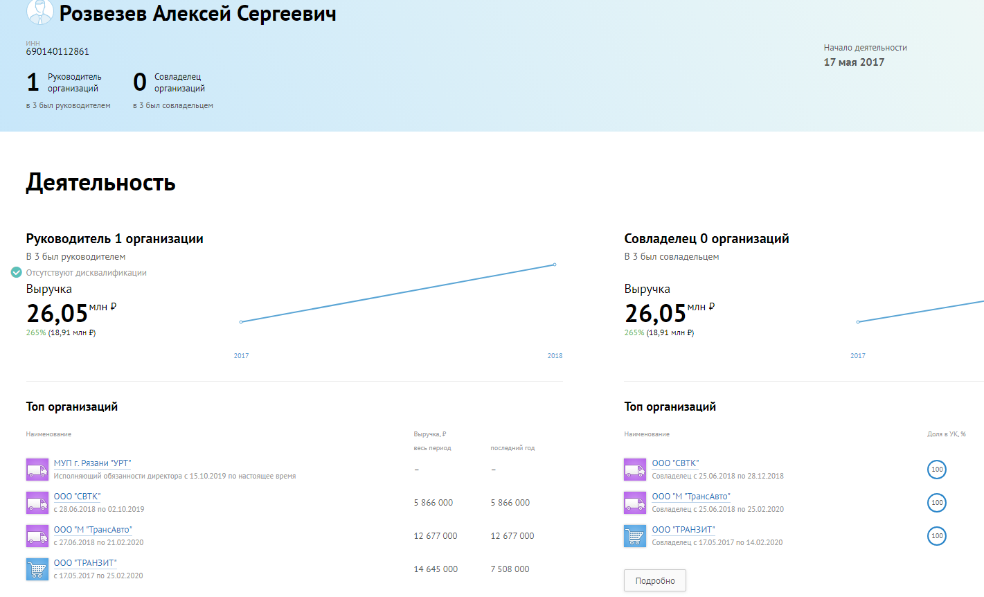Click the Деятельность section heading
The image size is (984, 597).
click(x=101, y=183)
